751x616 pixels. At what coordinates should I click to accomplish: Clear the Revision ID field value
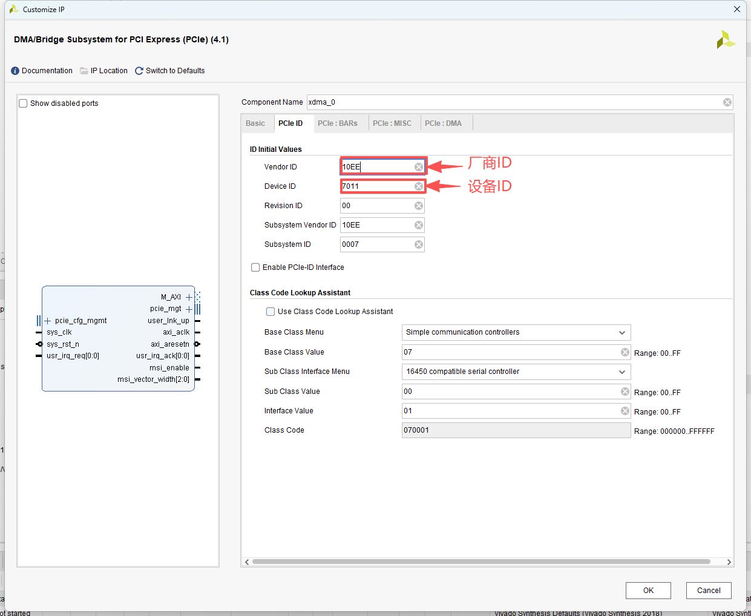(x=419, y=206)
